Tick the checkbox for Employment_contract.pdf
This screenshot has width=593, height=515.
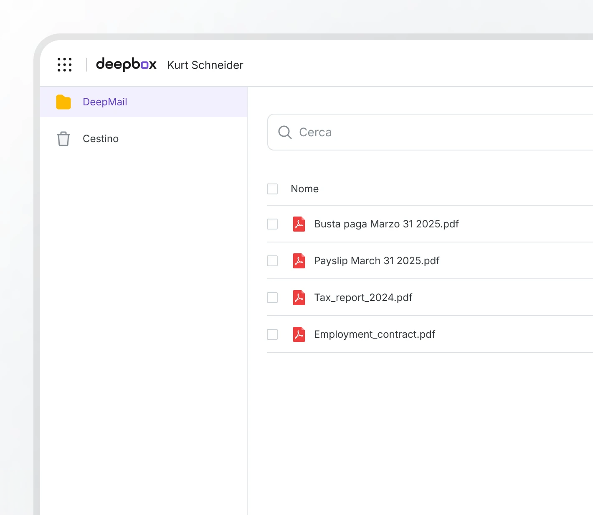click(x=272, y=334)
